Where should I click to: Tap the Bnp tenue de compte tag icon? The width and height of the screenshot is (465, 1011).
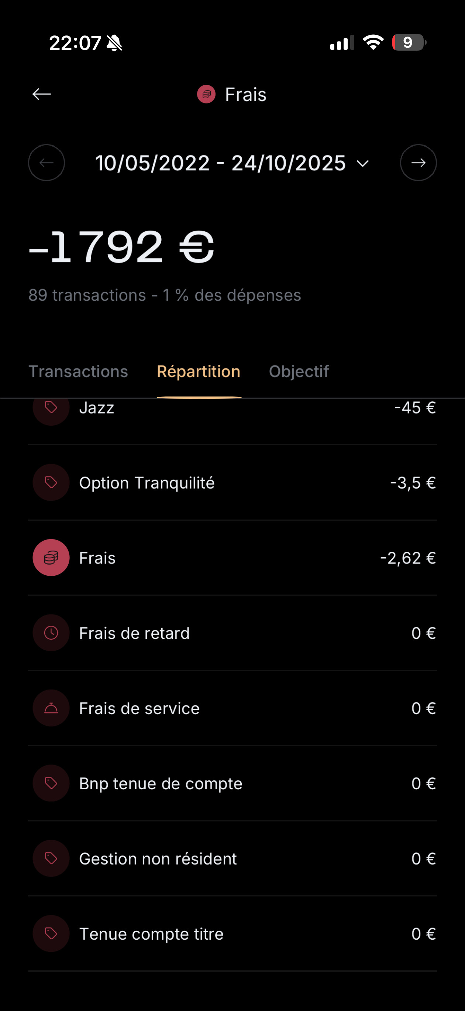51,783
